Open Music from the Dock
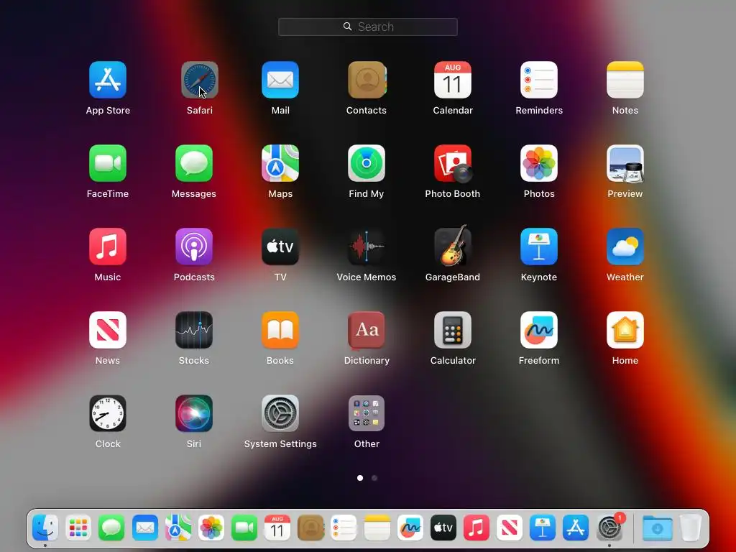Image resolution: width=736 pixels, height=552 pixels. [x=477, y=528]
